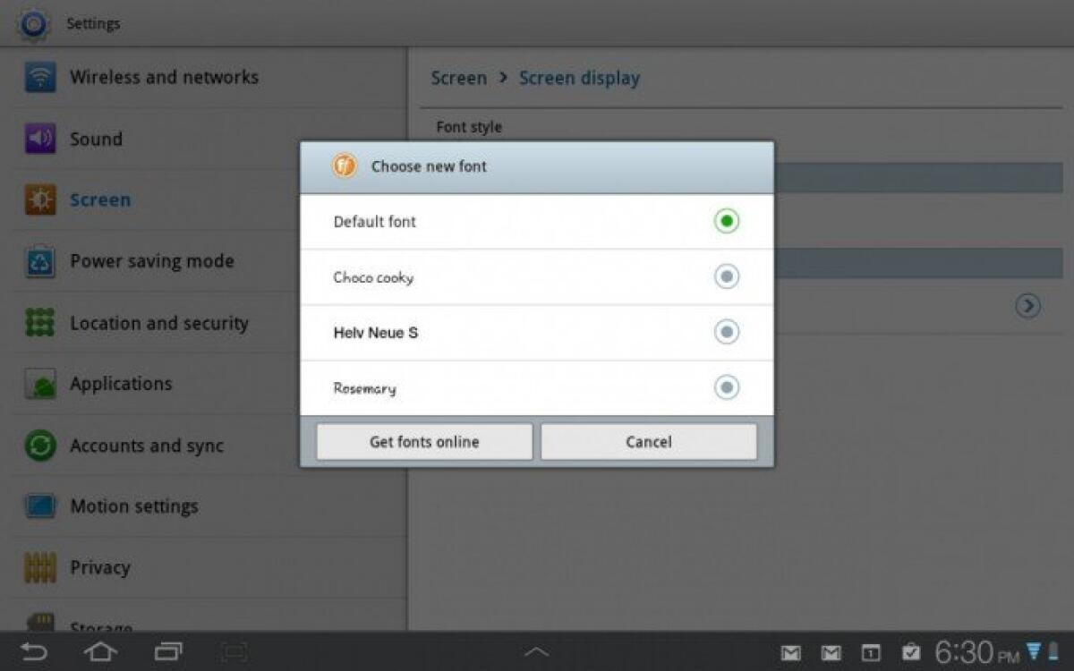
Task: Select Motion settings from the sidebar
Action: click(x=133, y=506)
